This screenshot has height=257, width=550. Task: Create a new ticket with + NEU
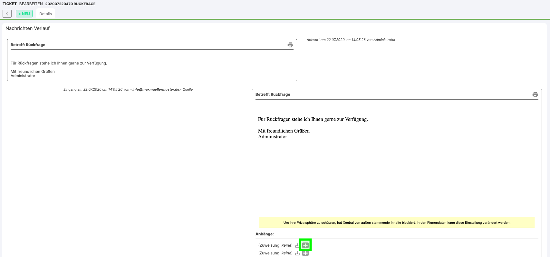[x=24, y=14]
